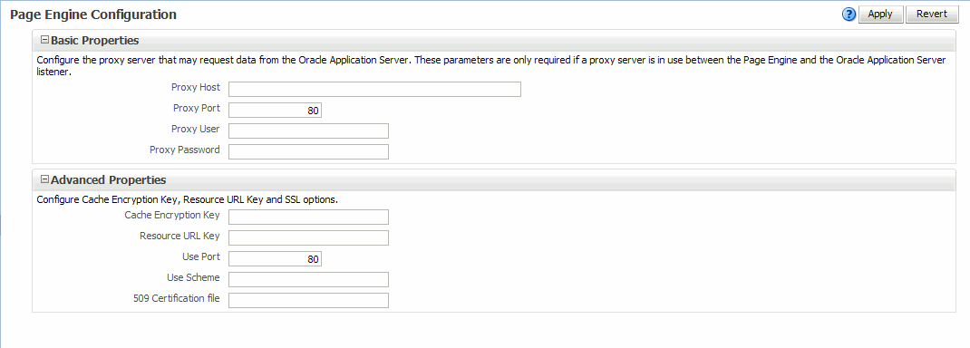Select the Proxy Port field
This screenshot has height=348, width=970.
[x=276, y=111]
